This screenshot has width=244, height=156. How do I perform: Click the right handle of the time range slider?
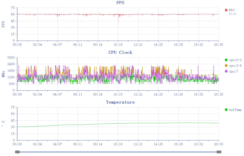219,152
